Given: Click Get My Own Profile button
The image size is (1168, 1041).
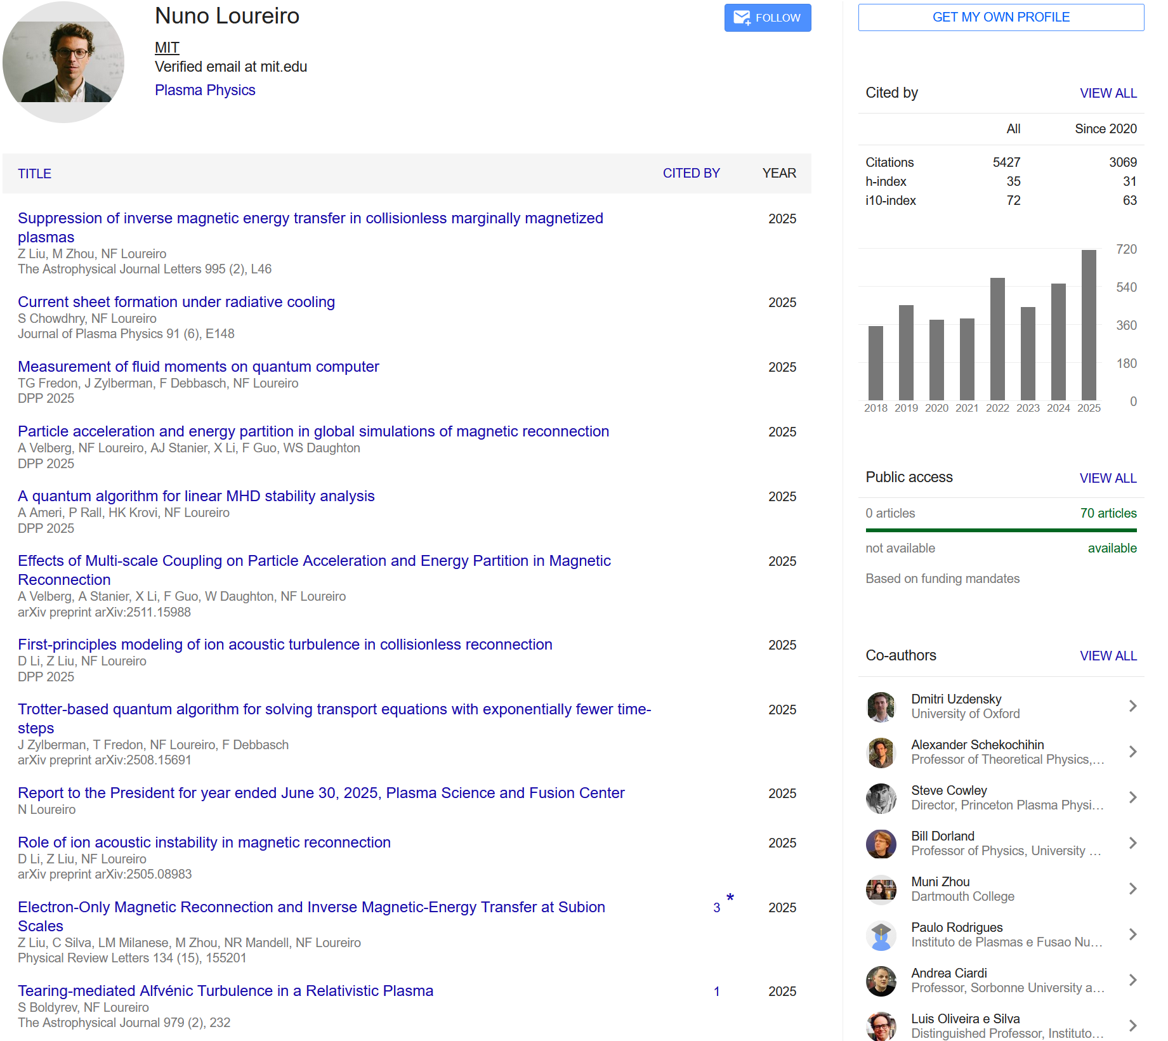Looking at the screenshot, I should click(x=1001, y=17).
